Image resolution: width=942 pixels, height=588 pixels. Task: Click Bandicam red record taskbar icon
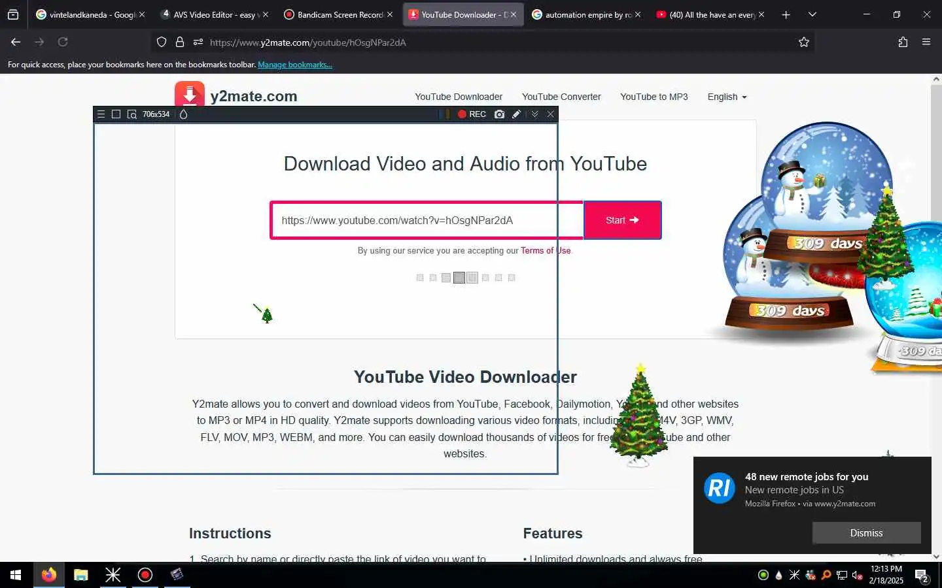point(145,575)
